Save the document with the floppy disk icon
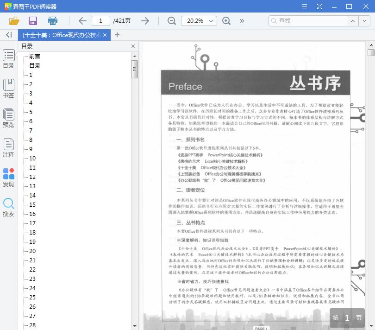375x330 pixels. coord(33,21)
